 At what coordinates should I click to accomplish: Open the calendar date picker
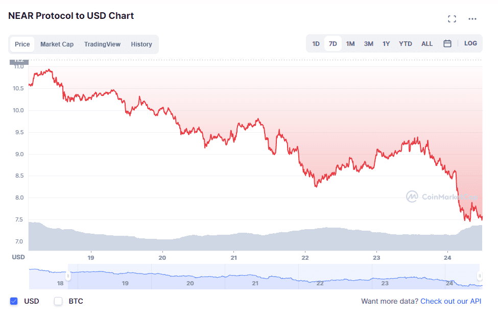(x=447, y=43)
